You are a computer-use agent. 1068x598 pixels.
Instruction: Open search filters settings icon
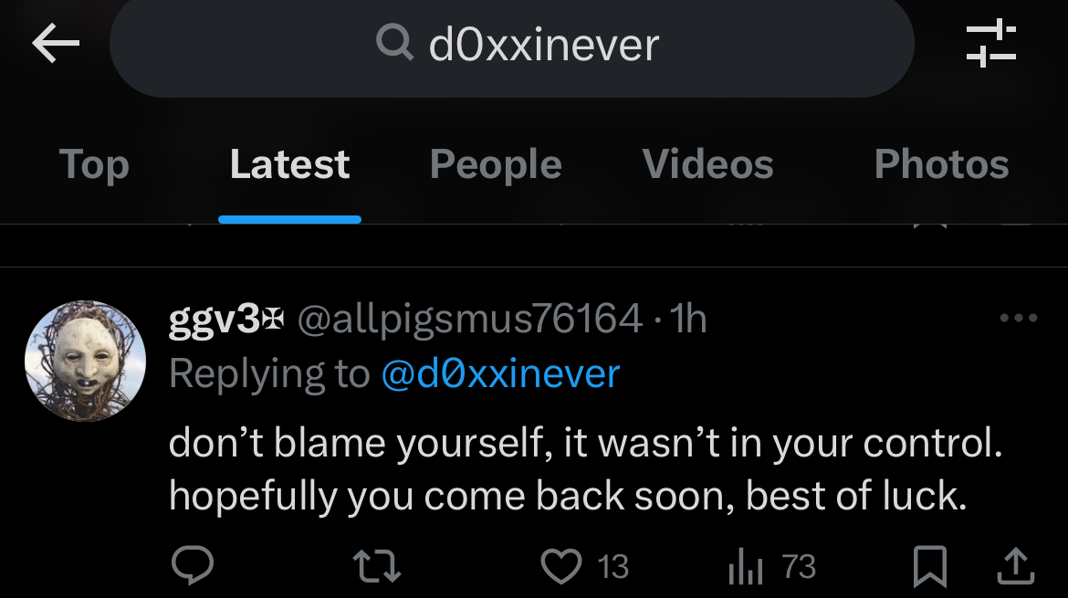991,44
